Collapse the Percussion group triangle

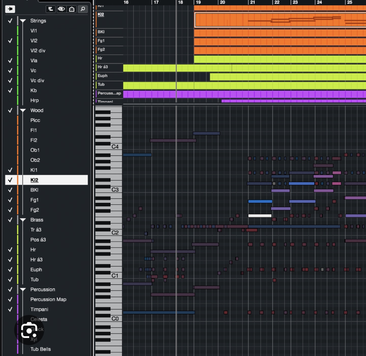23,289
